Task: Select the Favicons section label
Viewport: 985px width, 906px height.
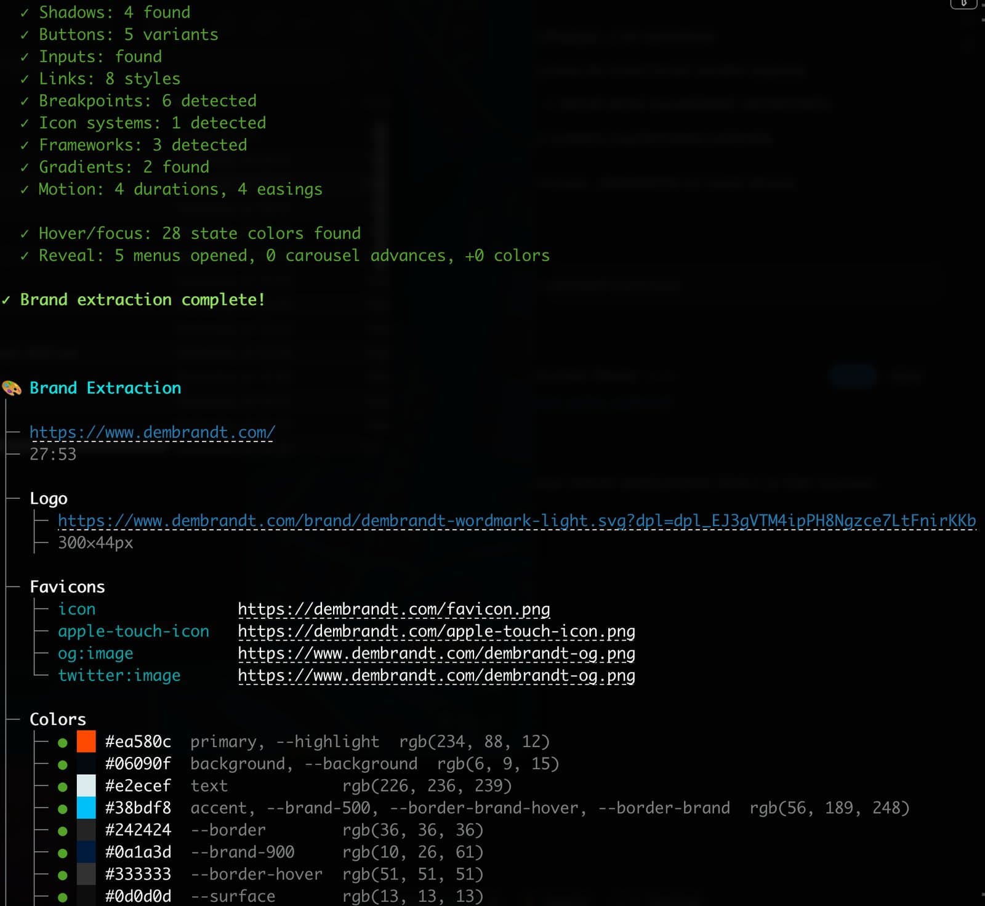Action: click(67, 587)
